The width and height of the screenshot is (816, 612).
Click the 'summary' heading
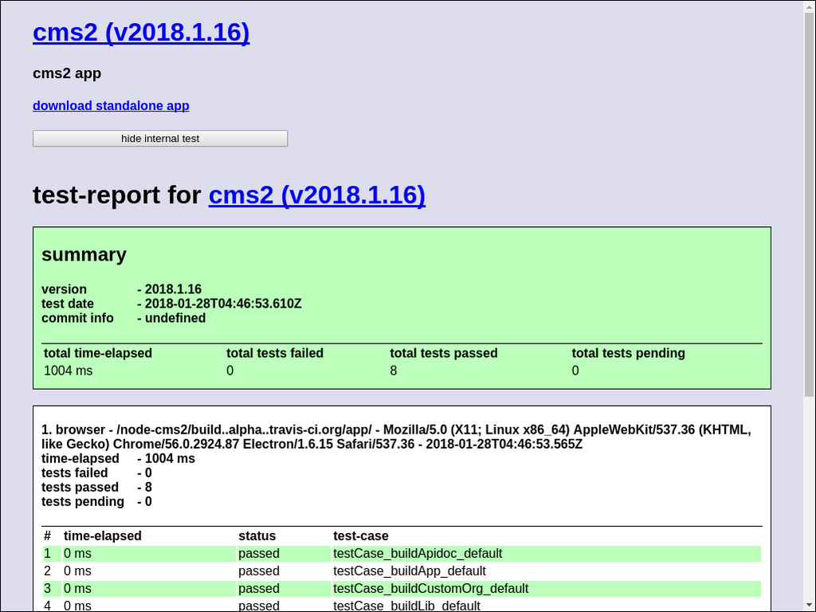(x=84, y=254)
